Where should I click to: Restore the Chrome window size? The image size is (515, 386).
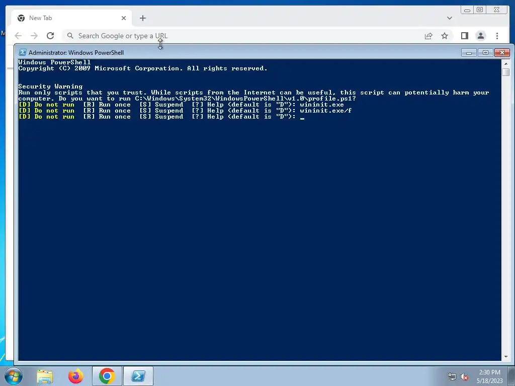click(x=480, y=10)
